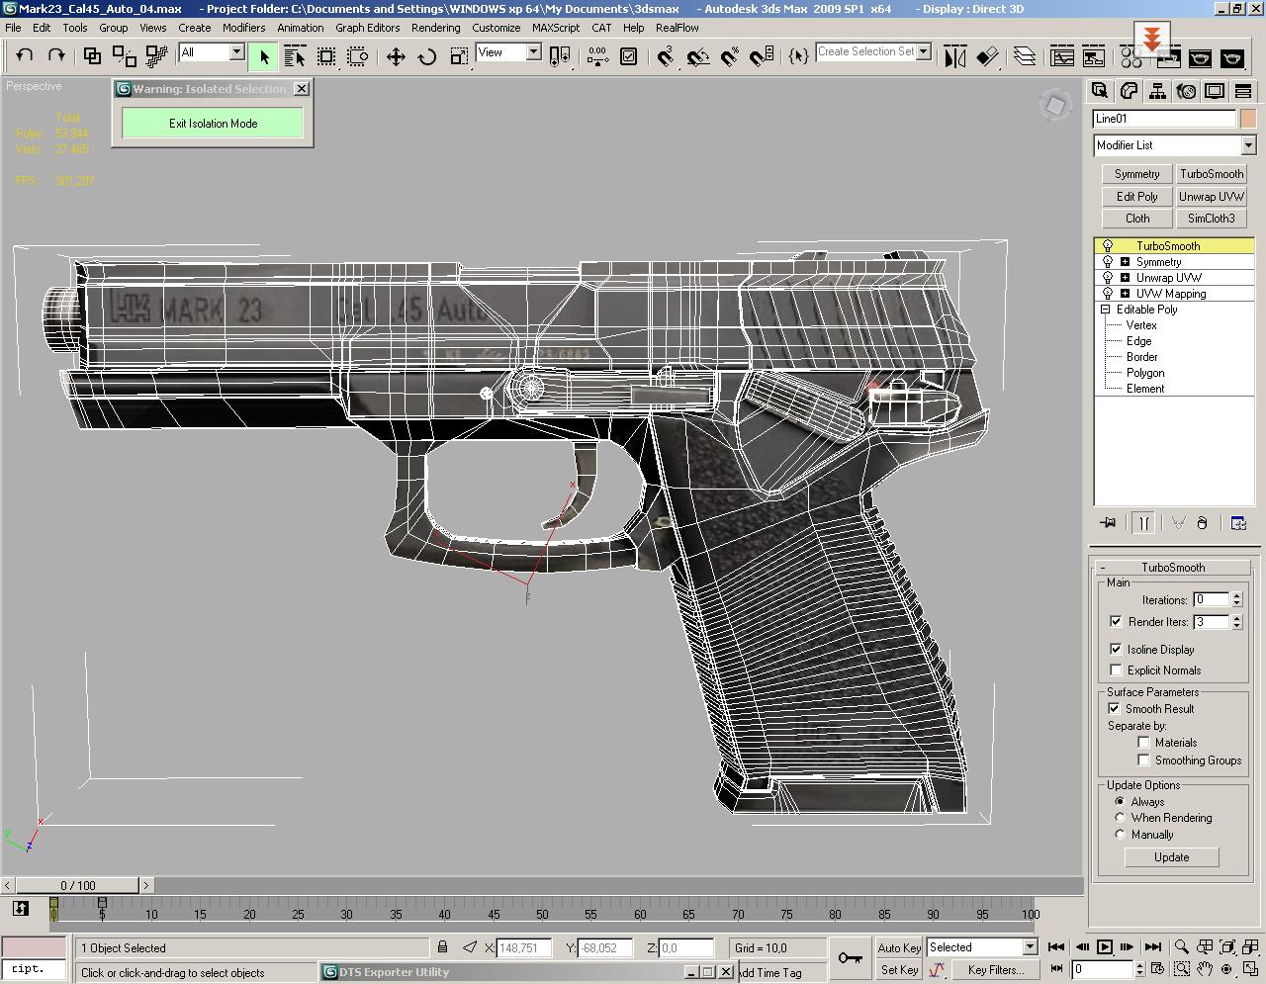Toggle the TurboSmooth modifier lightbulb
The width and height of the screenshot is (1266, 984).
point(1108,246)
